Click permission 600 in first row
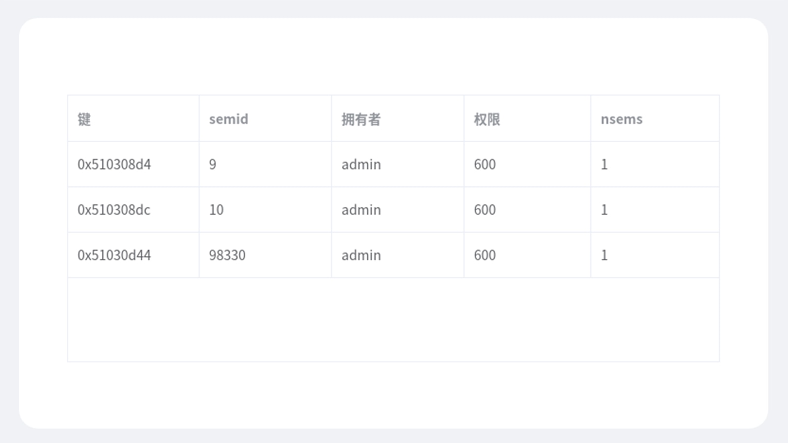The height and width of the screenshot is (443, 788). pos(485,164)
